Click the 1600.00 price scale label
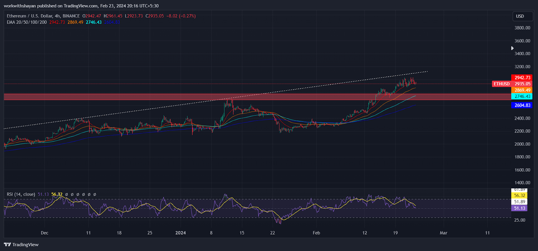Image resolution: width=538 pixels, height=251 pixels. pos(522,170)
